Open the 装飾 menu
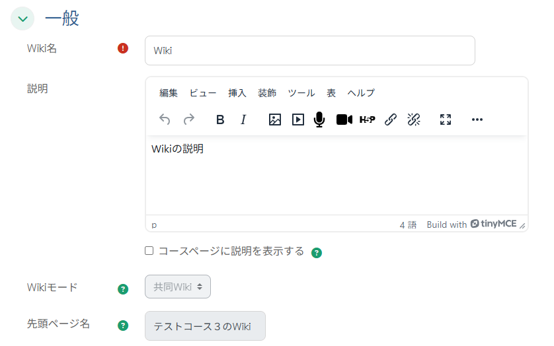Screen dimensions: 554x346 pos(267,93)
